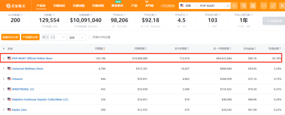Viewport: 285px width, 115px height.
Task: Open the 关键词反 tab
Action: pyautogui.click(x=59, y=6)
